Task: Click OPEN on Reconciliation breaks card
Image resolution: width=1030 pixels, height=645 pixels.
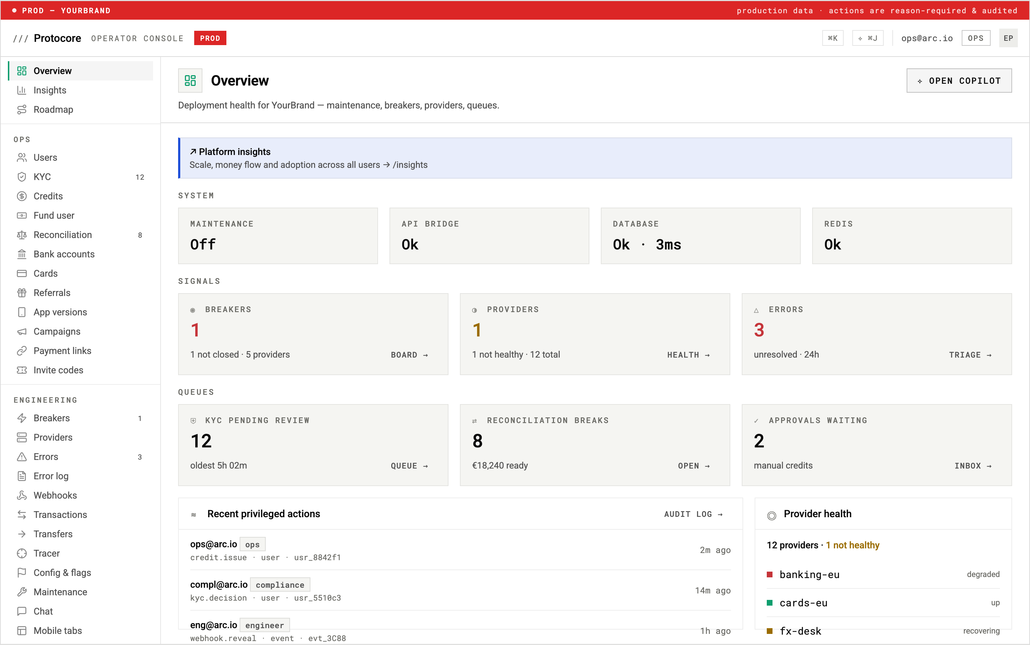Action: coord(694,466)
